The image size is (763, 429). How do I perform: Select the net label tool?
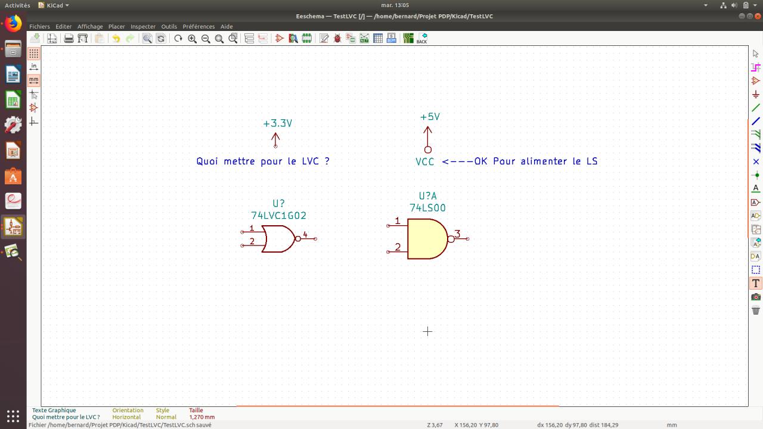pos(756,188)
